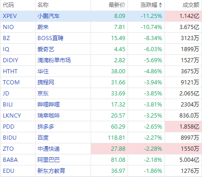Open 蔚来 stock detail page

43,27
